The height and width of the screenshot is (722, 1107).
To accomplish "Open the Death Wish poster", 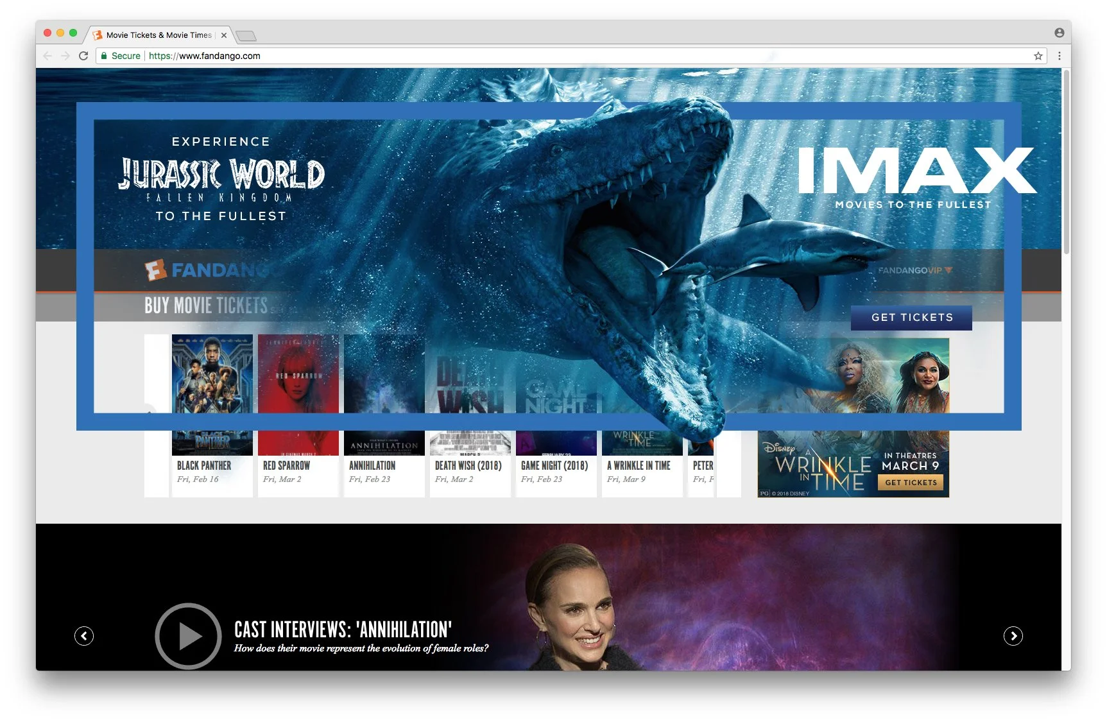I will pyautogui.click(x=470, y=395).
